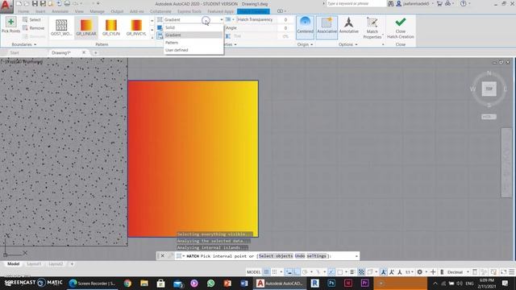The width and height of the screenshot is (516, 290).
Task: Choose the GOST_WO... hatch pattern swatch
Action: click(x=61, y=27)
